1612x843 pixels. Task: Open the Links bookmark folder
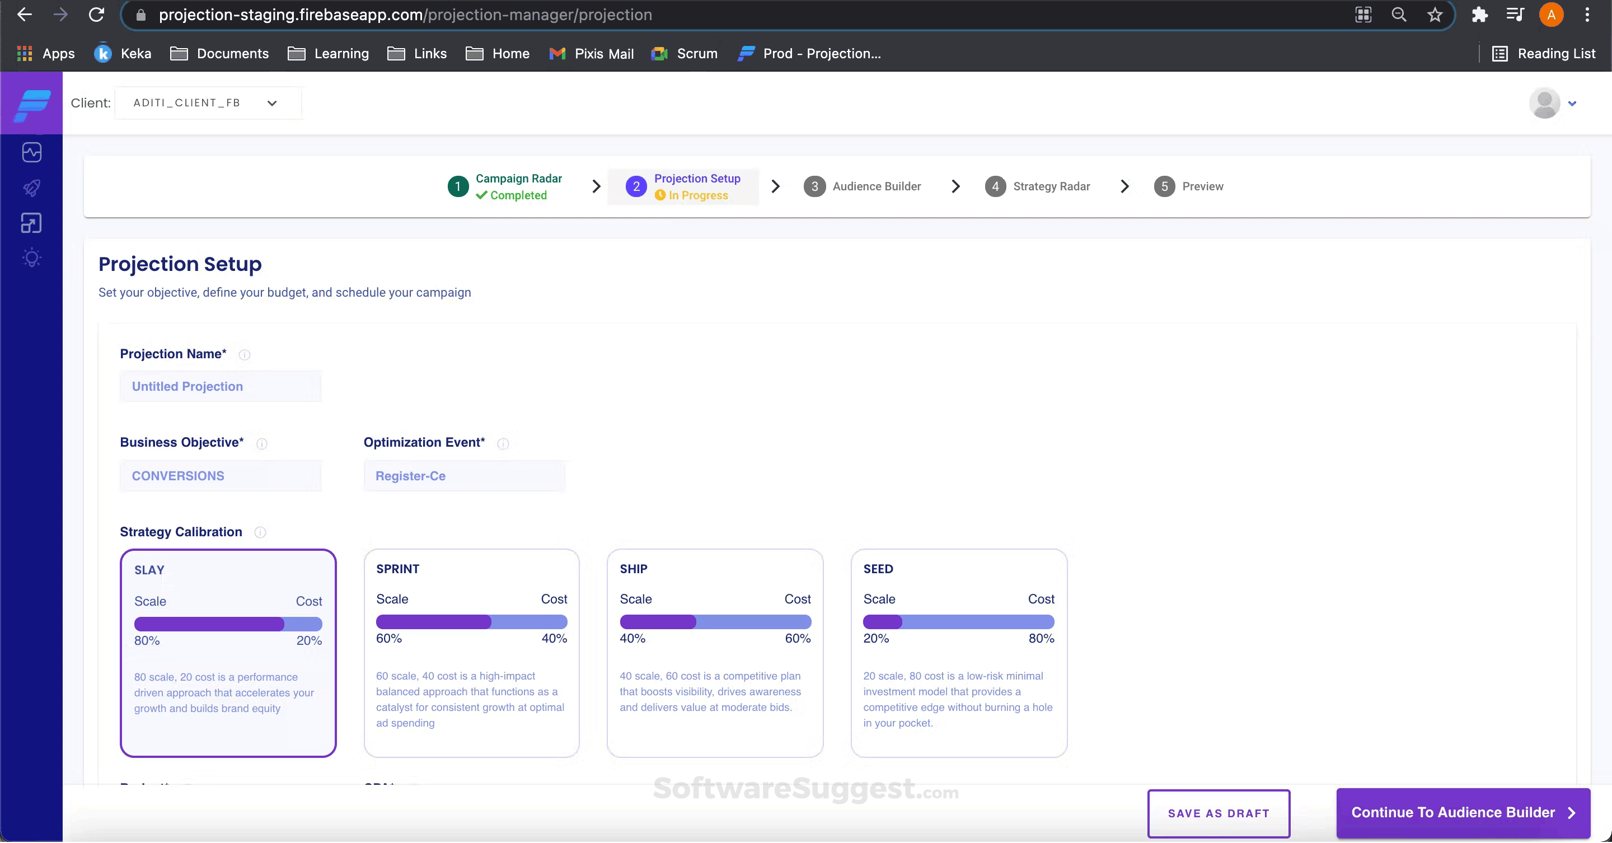418,54
